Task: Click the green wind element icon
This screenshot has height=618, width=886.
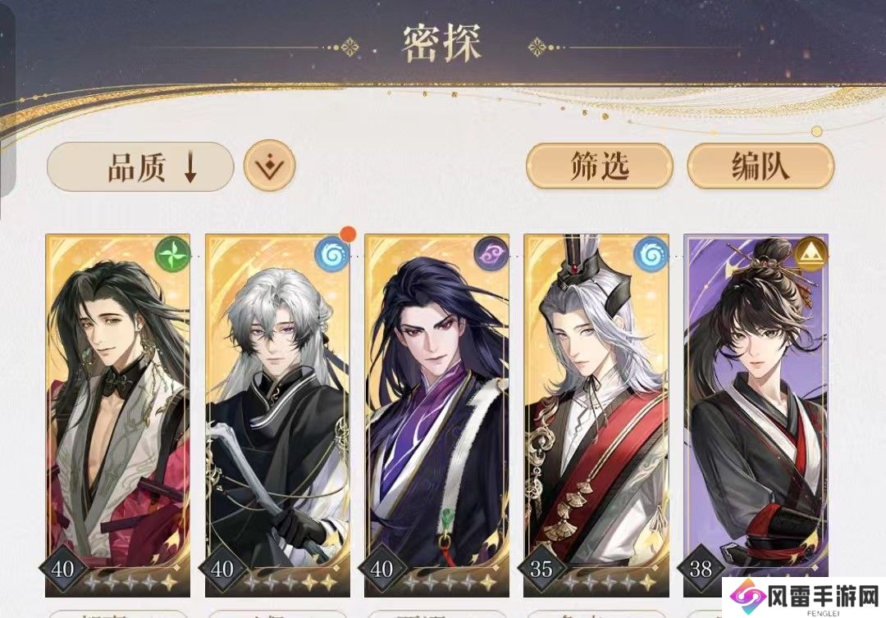Action: (171, 254)
